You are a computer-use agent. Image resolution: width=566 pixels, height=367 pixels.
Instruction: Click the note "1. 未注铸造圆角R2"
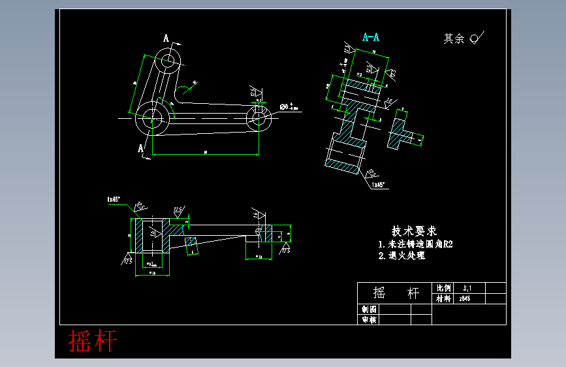(415, 244)
